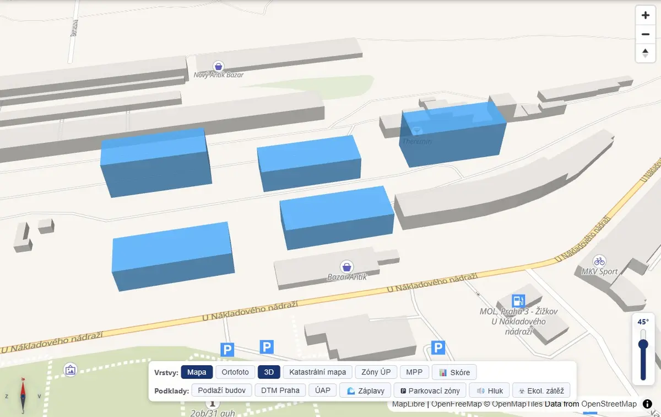Open the info (i) icon at bottom right
Viewport: 661px width, 417px height.
tap(648, 403)
